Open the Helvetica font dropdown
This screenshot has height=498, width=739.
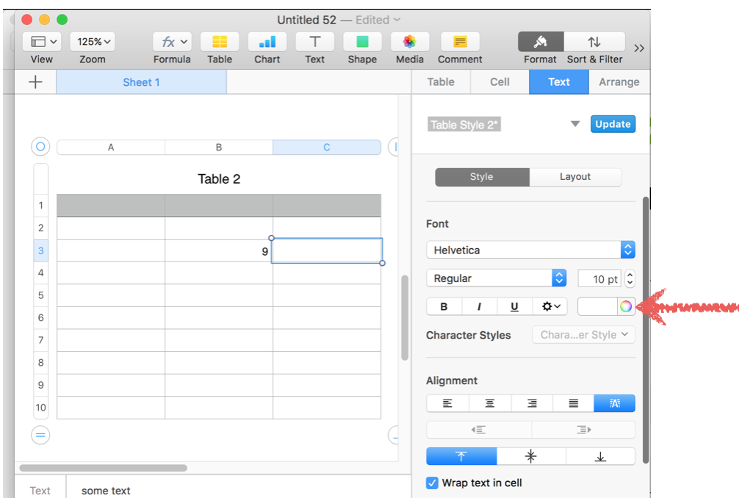pyautogui.click(x=530, y=250)
